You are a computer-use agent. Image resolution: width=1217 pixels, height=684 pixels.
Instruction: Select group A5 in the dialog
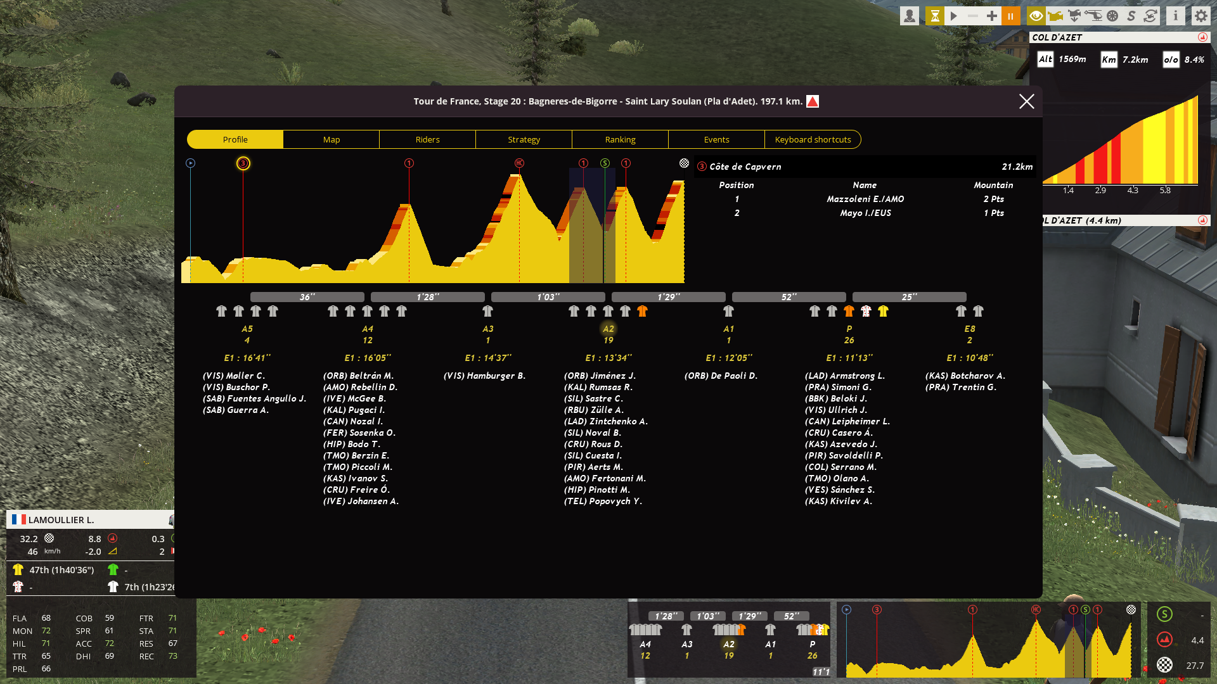tap(247, 329)
